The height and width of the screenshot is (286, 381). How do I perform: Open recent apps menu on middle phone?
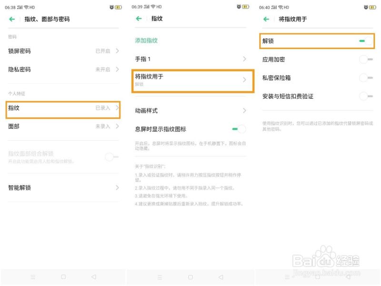[x=160, y=277]
